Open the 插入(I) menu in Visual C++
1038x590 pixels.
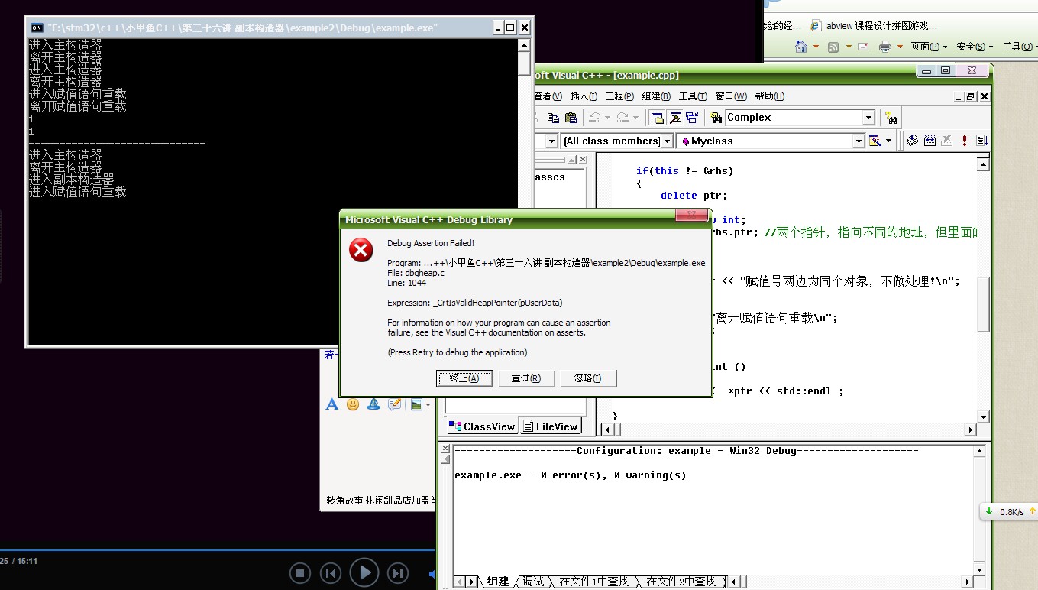pos(584,96)
